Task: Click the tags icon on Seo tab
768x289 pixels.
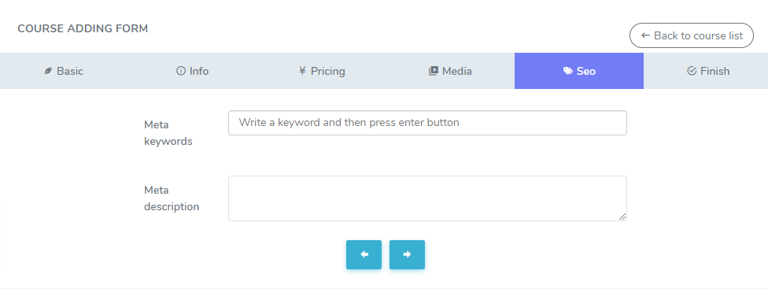Action: point(567,71)
